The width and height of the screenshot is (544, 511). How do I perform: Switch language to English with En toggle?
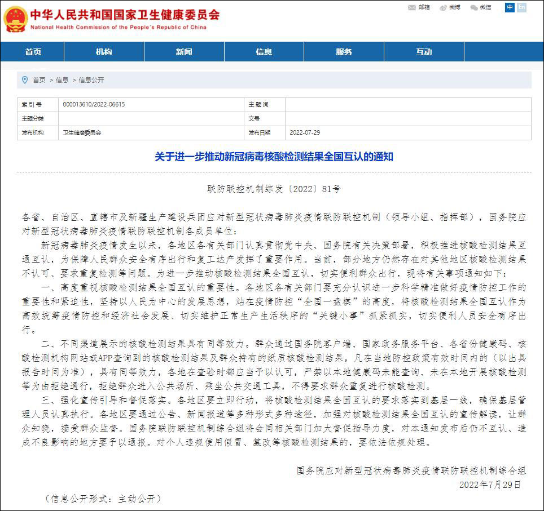[521, 8]
